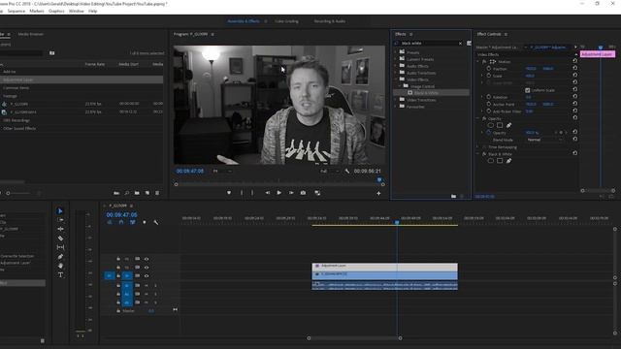The width and height of the screenshot is (621, 349).
Task: Toggle top video track eye visibility
Action: (x=147, y=259)
